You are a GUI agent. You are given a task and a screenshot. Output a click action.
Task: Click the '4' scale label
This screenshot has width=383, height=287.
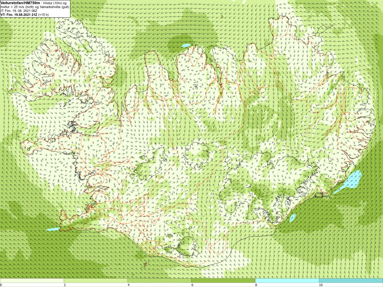[x=128, y=285]
